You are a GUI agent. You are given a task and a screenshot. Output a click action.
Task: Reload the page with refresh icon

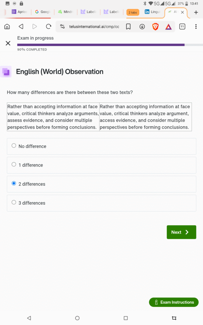(49, 27)
